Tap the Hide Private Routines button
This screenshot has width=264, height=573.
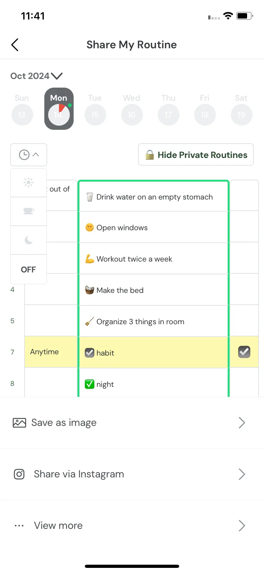[196, 155]
